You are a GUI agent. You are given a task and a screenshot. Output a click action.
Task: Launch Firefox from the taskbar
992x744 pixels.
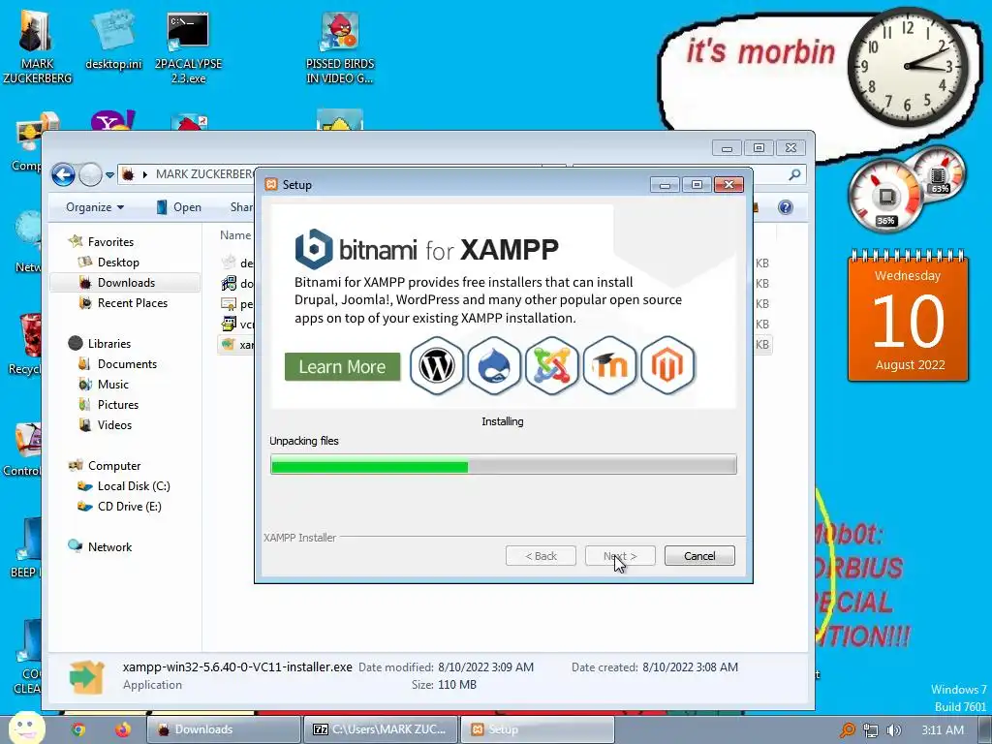click(123, 729)
